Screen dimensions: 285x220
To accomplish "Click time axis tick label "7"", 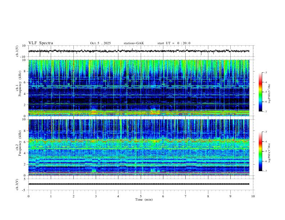I will coord(186,196).
